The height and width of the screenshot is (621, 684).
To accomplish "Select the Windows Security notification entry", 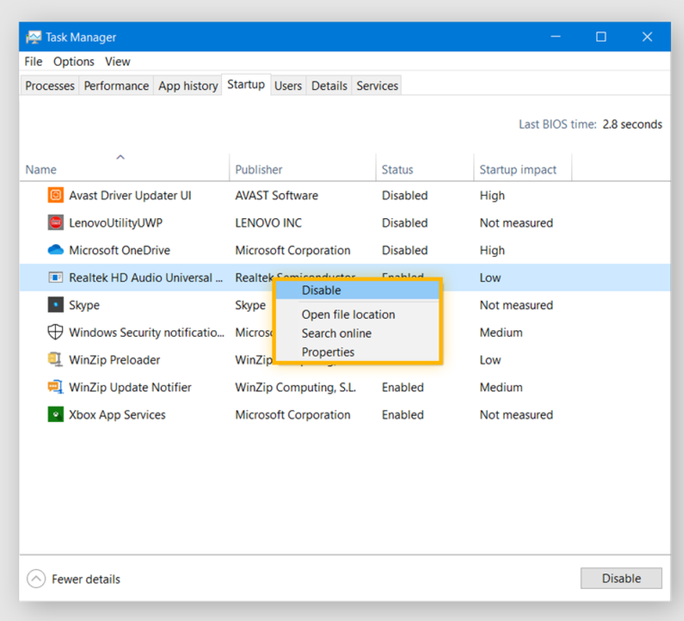I will point(345,332).
